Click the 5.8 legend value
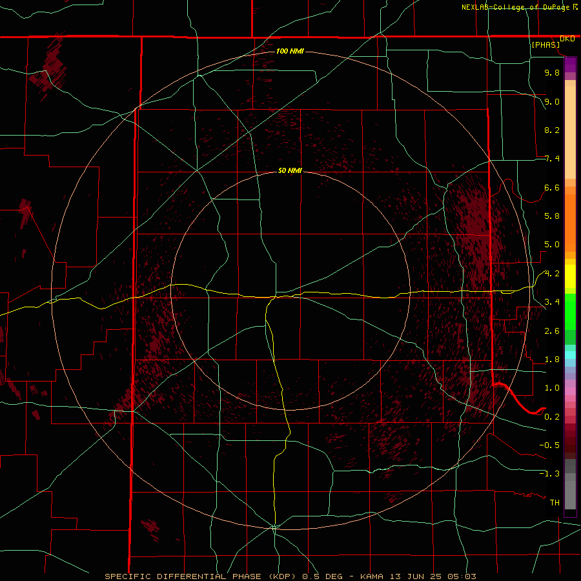Image resolution: width=581 pixels, height=581 pixels. click(x=552, y=216)
